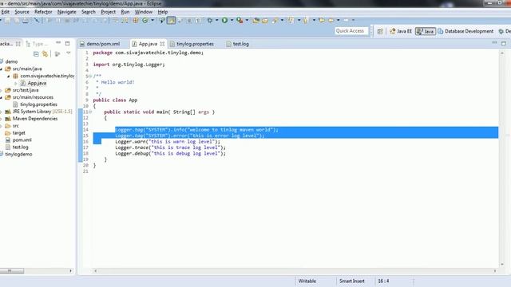Select Maven Dependencies in the tree

pyautogui.click(x=35, y=119)
